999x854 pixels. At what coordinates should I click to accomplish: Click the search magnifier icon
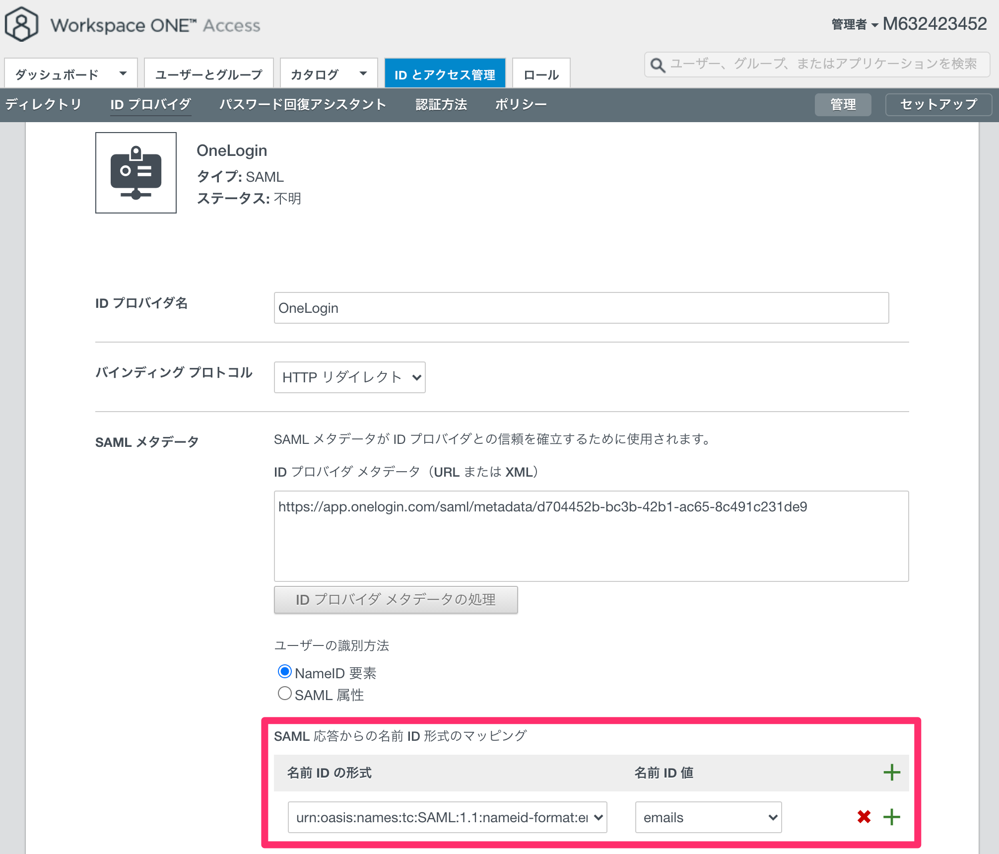(658, 65)
